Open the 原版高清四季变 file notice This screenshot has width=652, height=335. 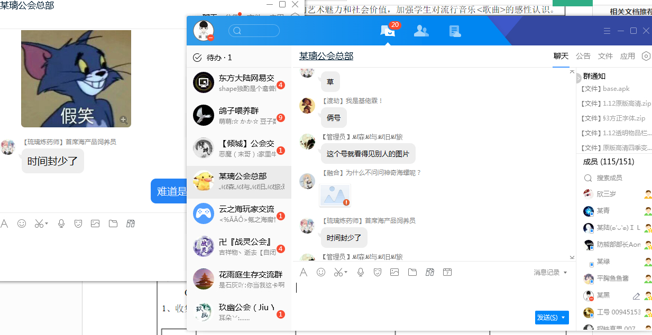(616, 148)
